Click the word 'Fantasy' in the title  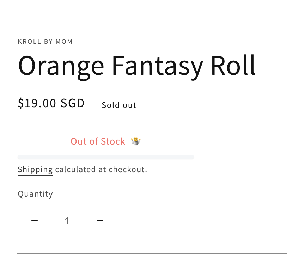click(x=157, y=66)
